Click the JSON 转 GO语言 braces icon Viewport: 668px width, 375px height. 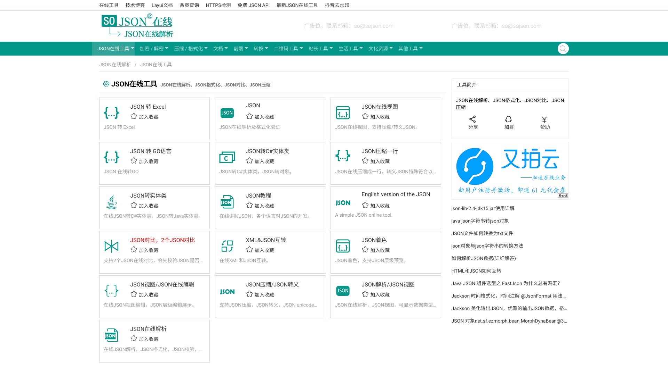111,157
